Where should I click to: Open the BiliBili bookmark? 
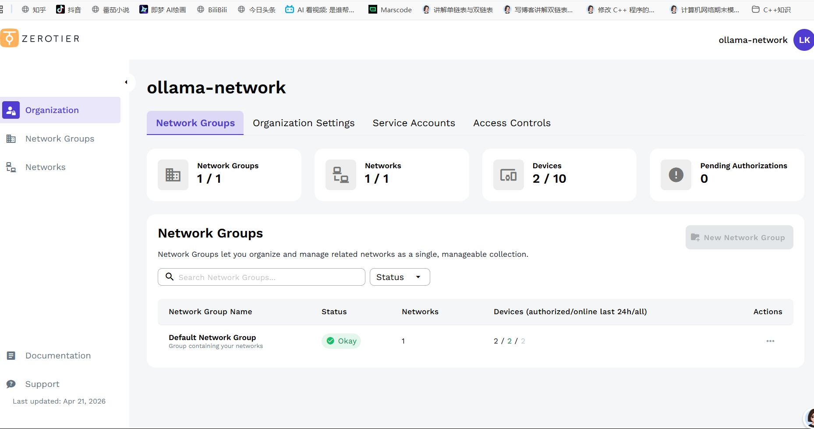212,9
